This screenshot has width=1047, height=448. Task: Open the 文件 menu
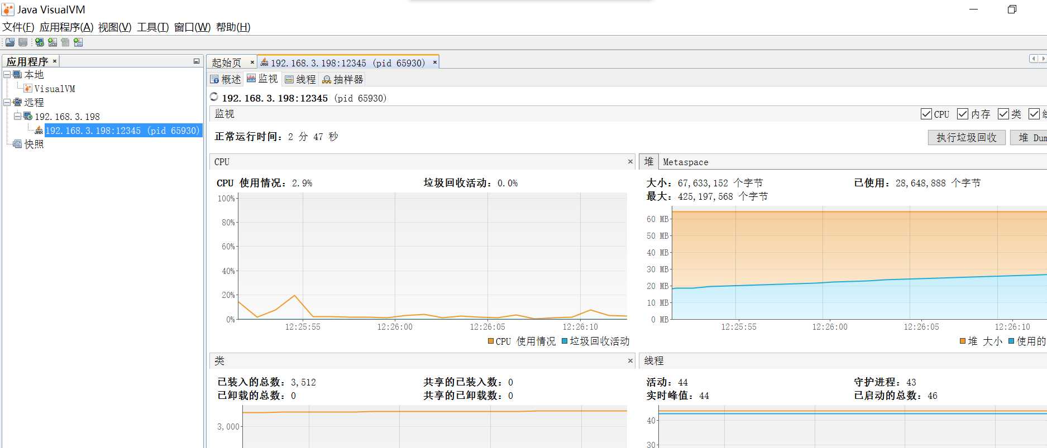tap(18, 27)
